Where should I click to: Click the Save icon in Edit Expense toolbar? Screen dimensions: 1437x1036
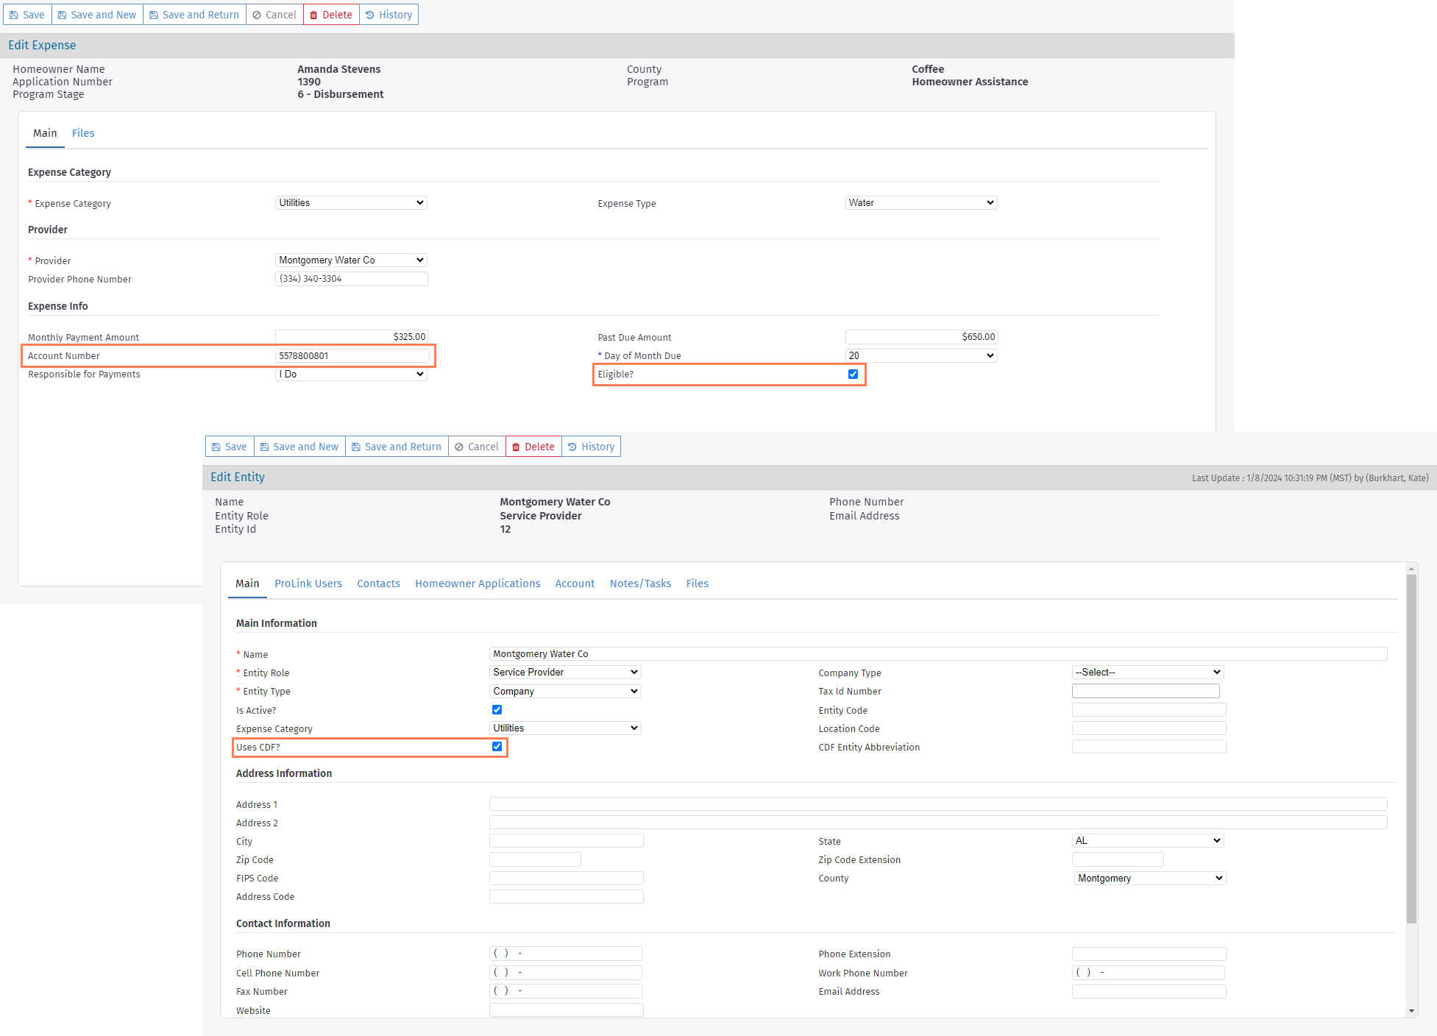click(14, 15)
